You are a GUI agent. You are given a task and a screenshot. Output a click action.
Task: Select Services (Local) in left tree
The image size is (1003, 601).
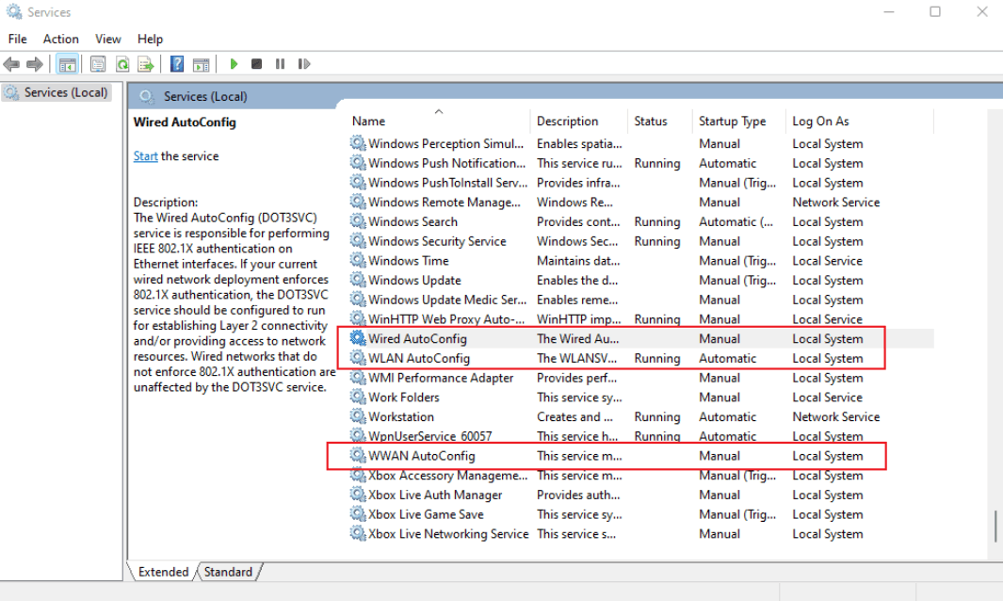coord(57,93)
